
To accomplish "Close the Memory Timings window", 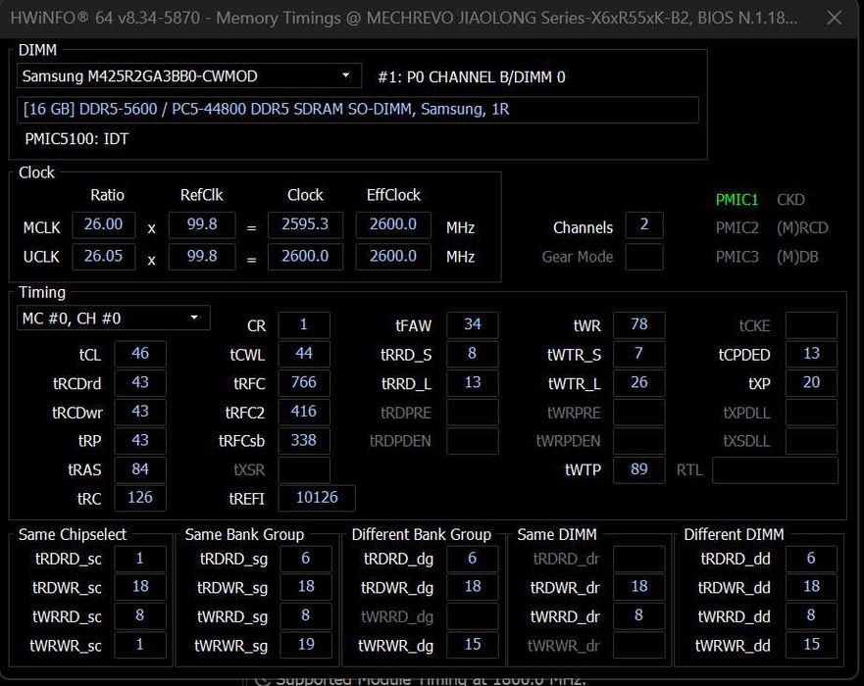I will [834, 19].
